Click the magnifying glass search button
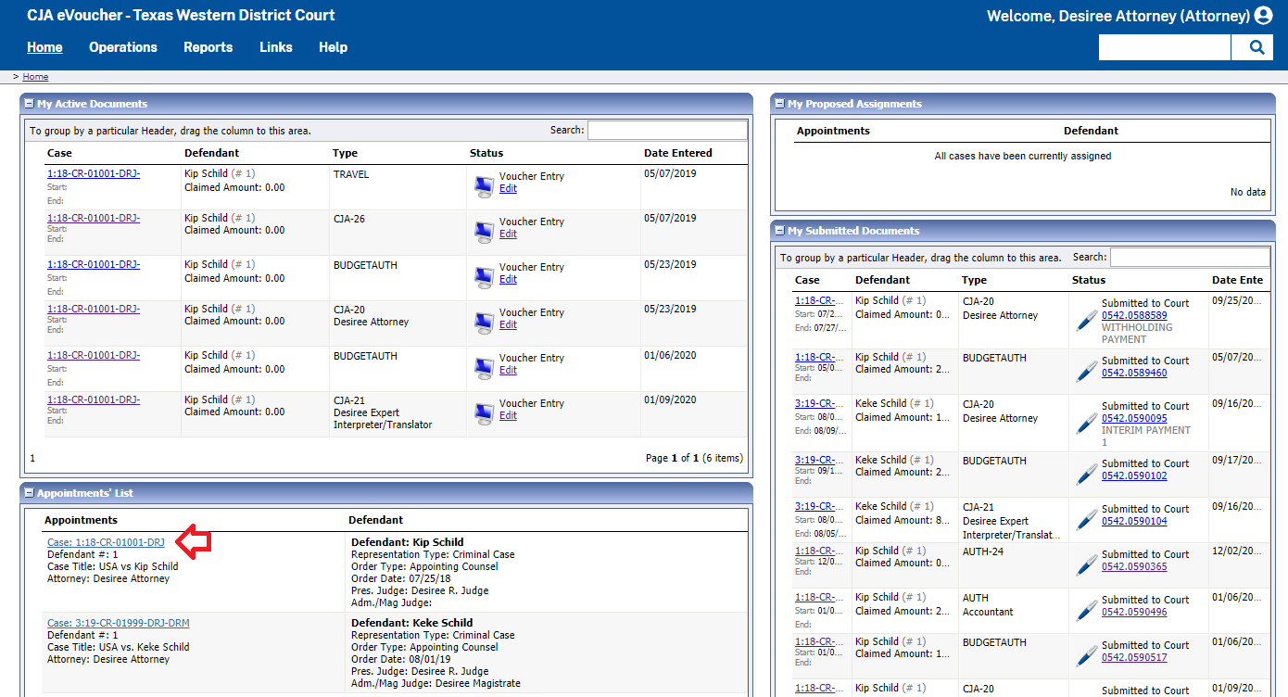This screenshot has width=1288, height=697. pos(1256,47)
